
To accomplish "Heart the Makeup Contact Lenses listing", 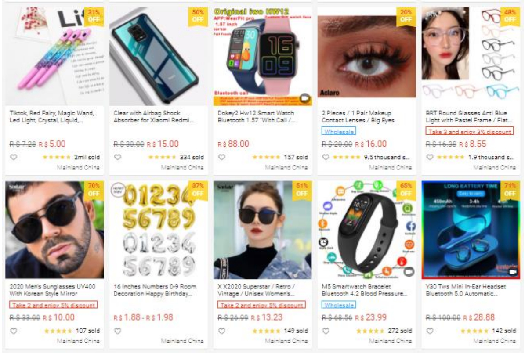I will point(326,157).
